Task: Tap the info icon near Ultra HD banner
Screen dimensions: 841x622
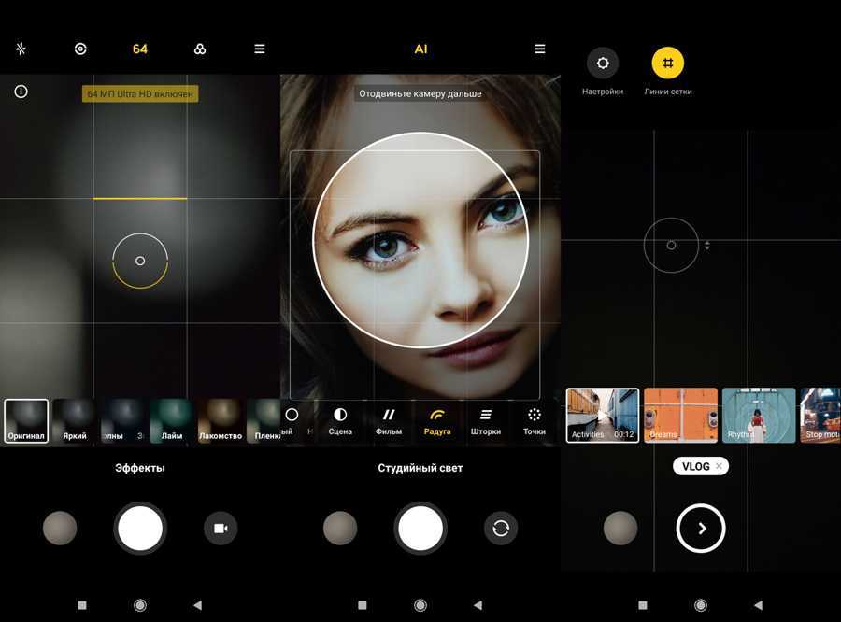Action: (x=21, y=92)
